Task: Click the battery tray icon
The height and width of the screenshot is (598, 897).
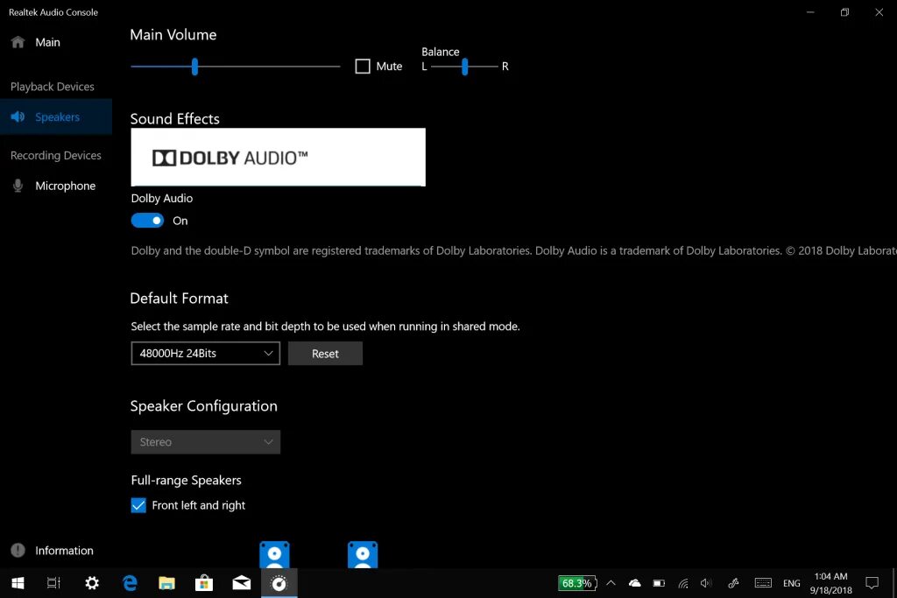Action: 659,583
